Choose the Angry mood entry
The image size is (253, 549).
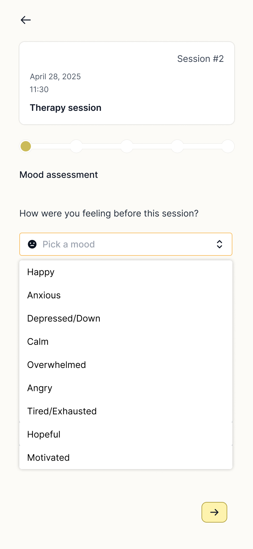pyautogui.click(x=40, y=388)
